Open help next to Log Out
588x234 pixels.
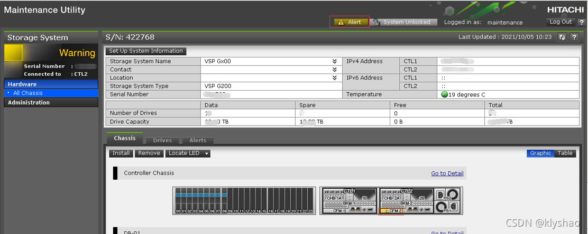pyautogui.click(x=581, y=22)
